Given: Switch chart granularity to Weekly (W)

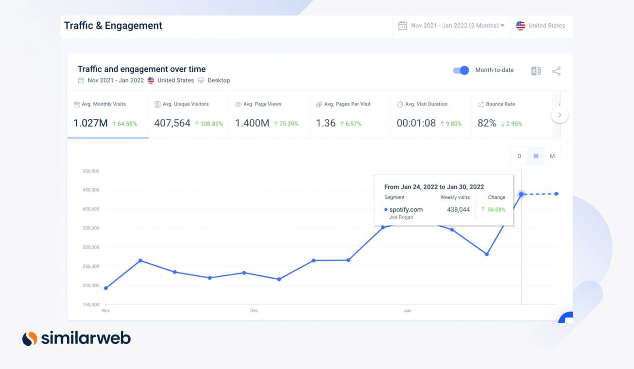Looking at the screenshot, I should tap(536, 156).
